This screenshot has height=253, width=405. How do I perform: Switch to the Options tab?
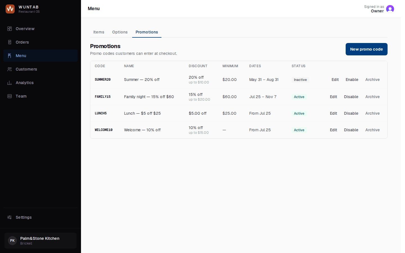[120, 32]
